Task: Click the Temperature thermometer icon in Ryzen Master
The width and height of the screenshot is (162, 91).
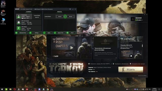Action: (18, 16)
